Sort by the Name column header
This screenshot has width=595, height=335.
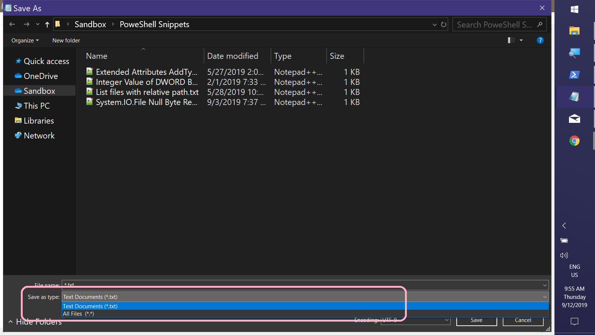pyautogui.click(x=97, y=56)
